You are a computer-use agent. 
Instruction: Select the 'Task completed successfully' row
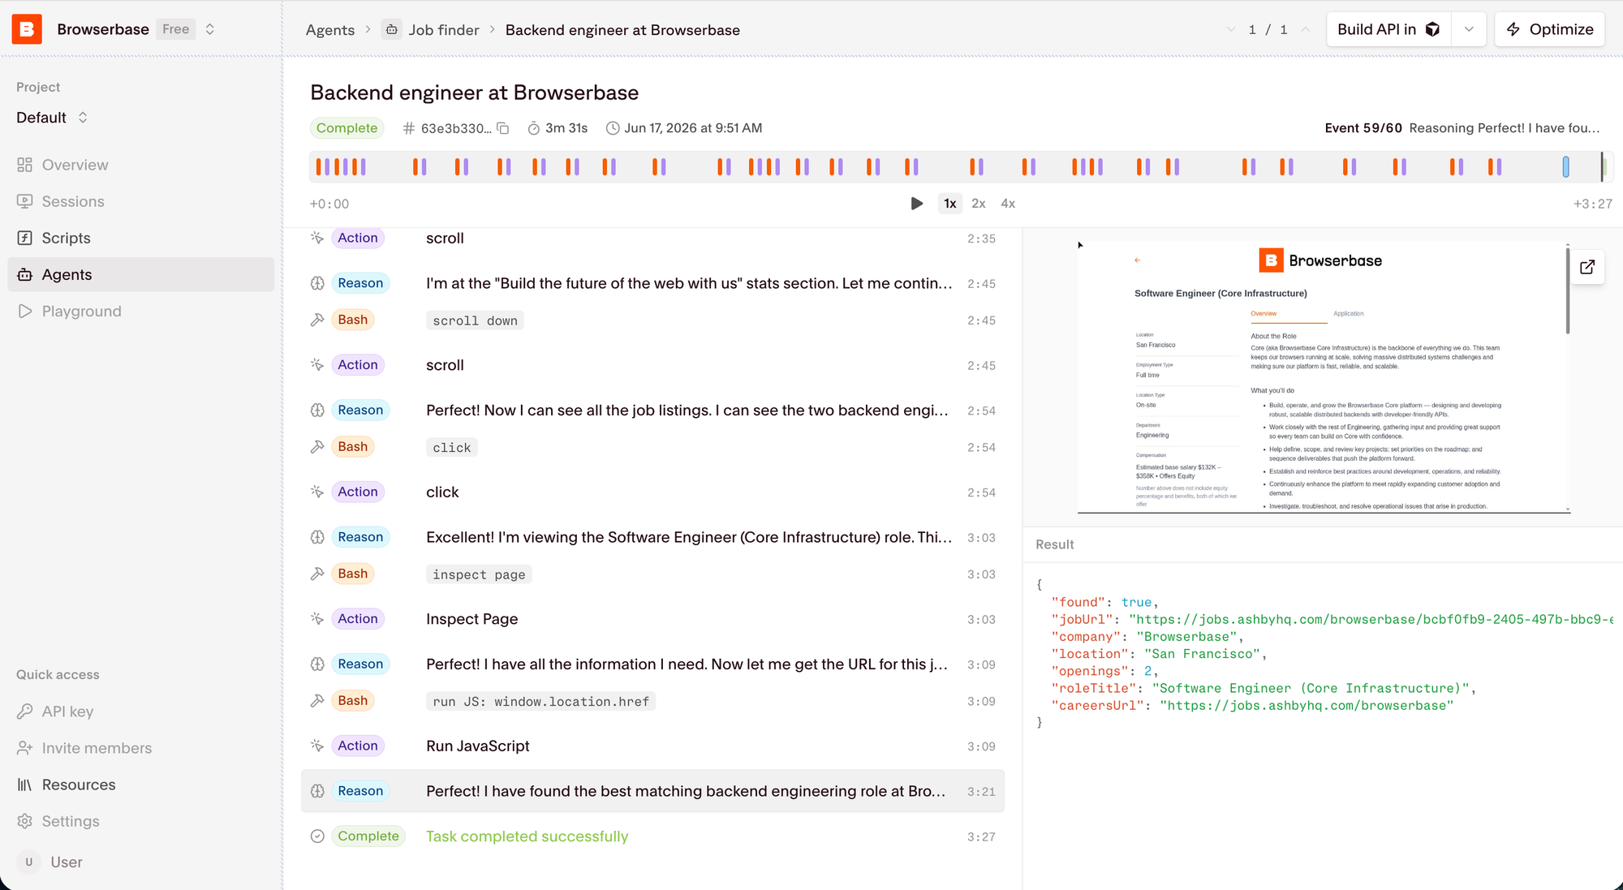pyautogui.click(x=652, y=836)
